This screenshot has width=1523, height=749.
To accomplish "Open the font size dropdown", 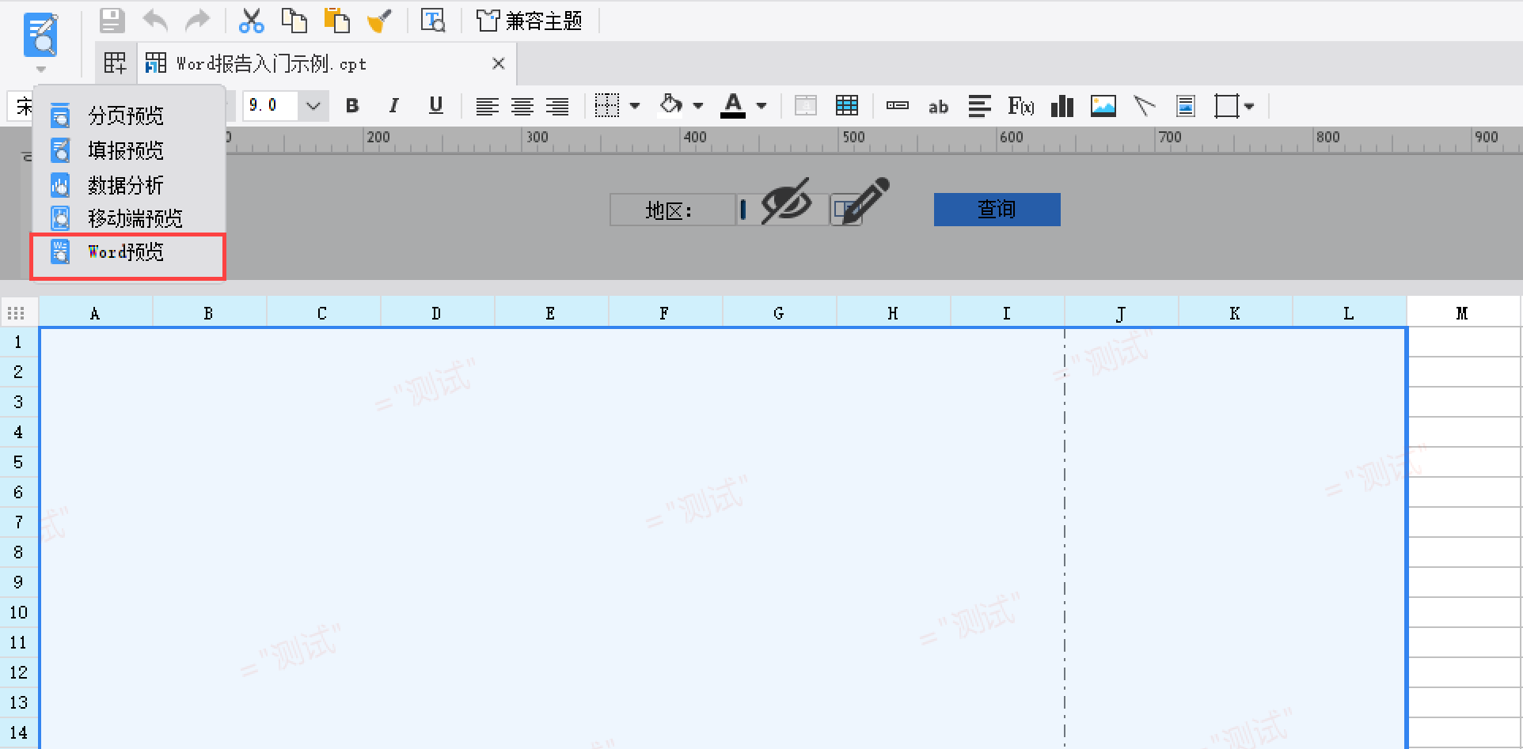I will click(x=313, y=105).
